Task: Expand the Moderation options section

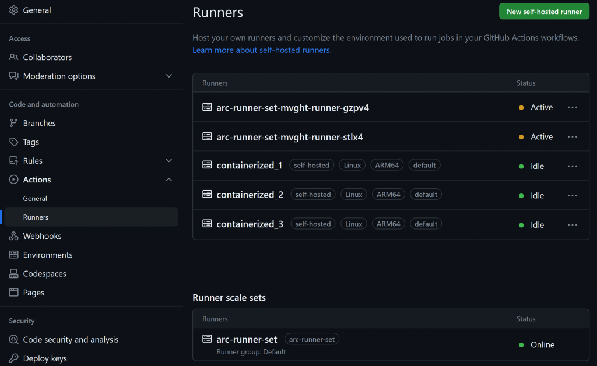Action: [169, 76]
